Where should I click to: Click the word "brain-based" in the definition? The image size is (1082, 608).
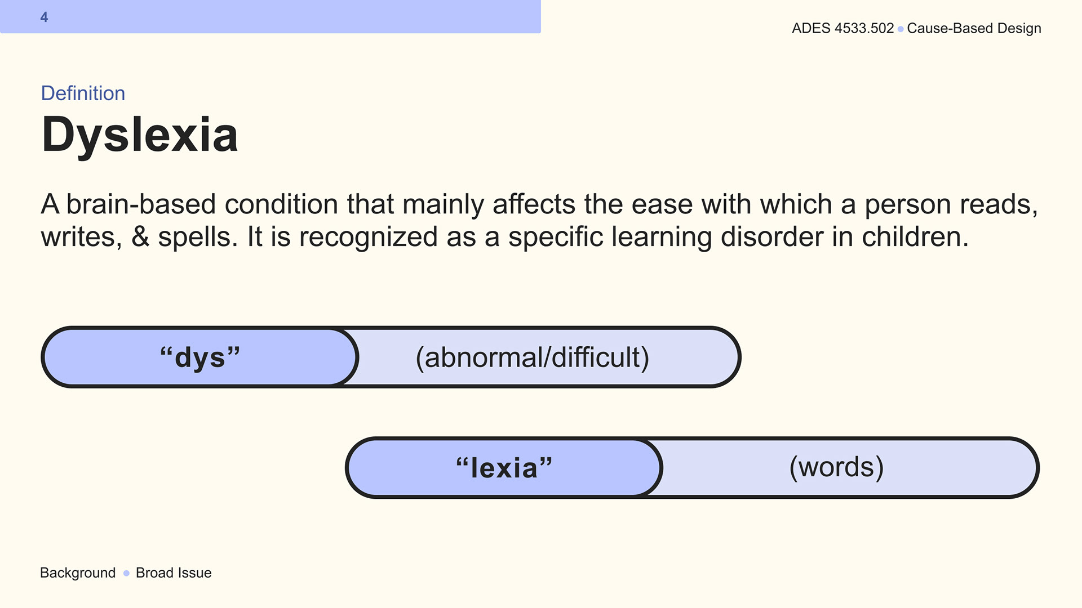pyautogui.click(x=141, y=204)
